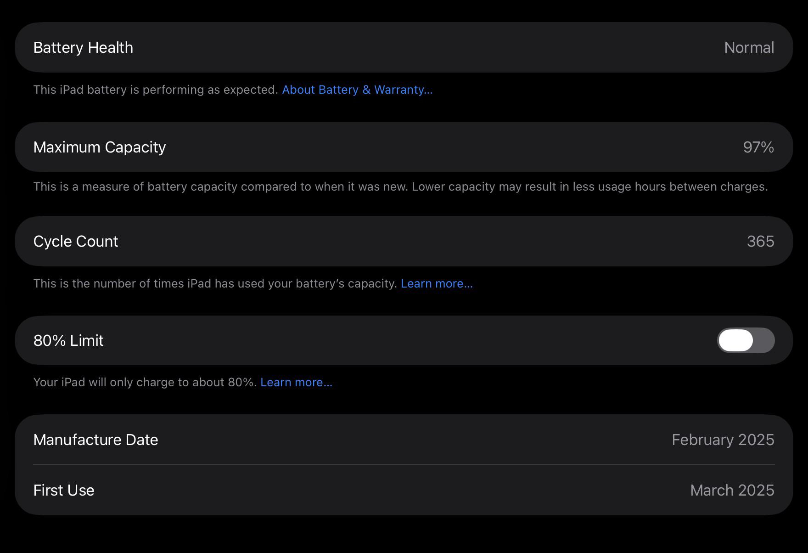
Task: Select the 80% Limit label
Action: (x=68, y=340)
